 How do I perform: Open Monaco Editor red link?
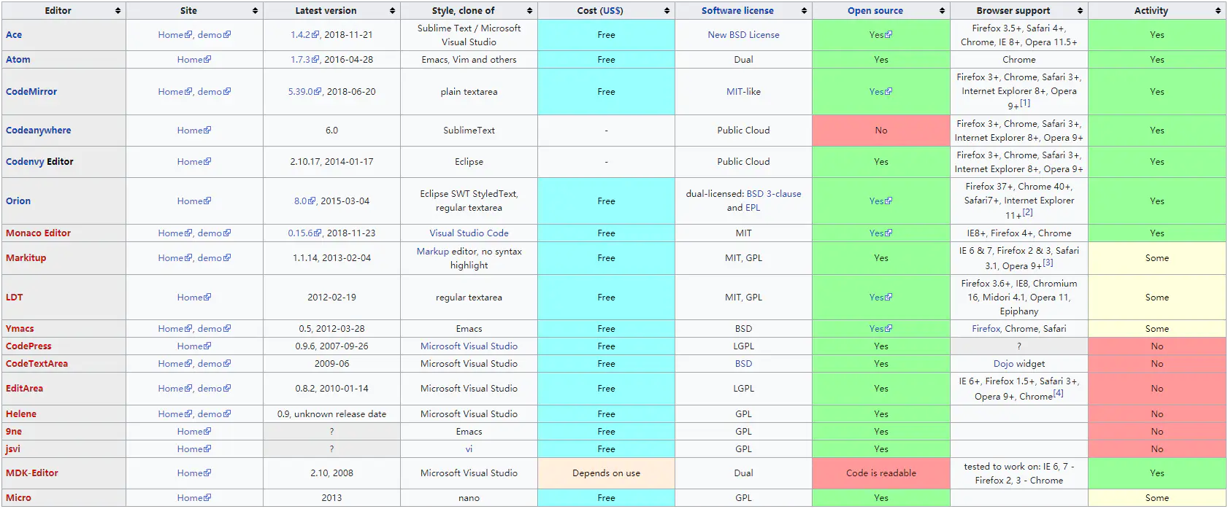pyautogui.click(x=38, y=233)
